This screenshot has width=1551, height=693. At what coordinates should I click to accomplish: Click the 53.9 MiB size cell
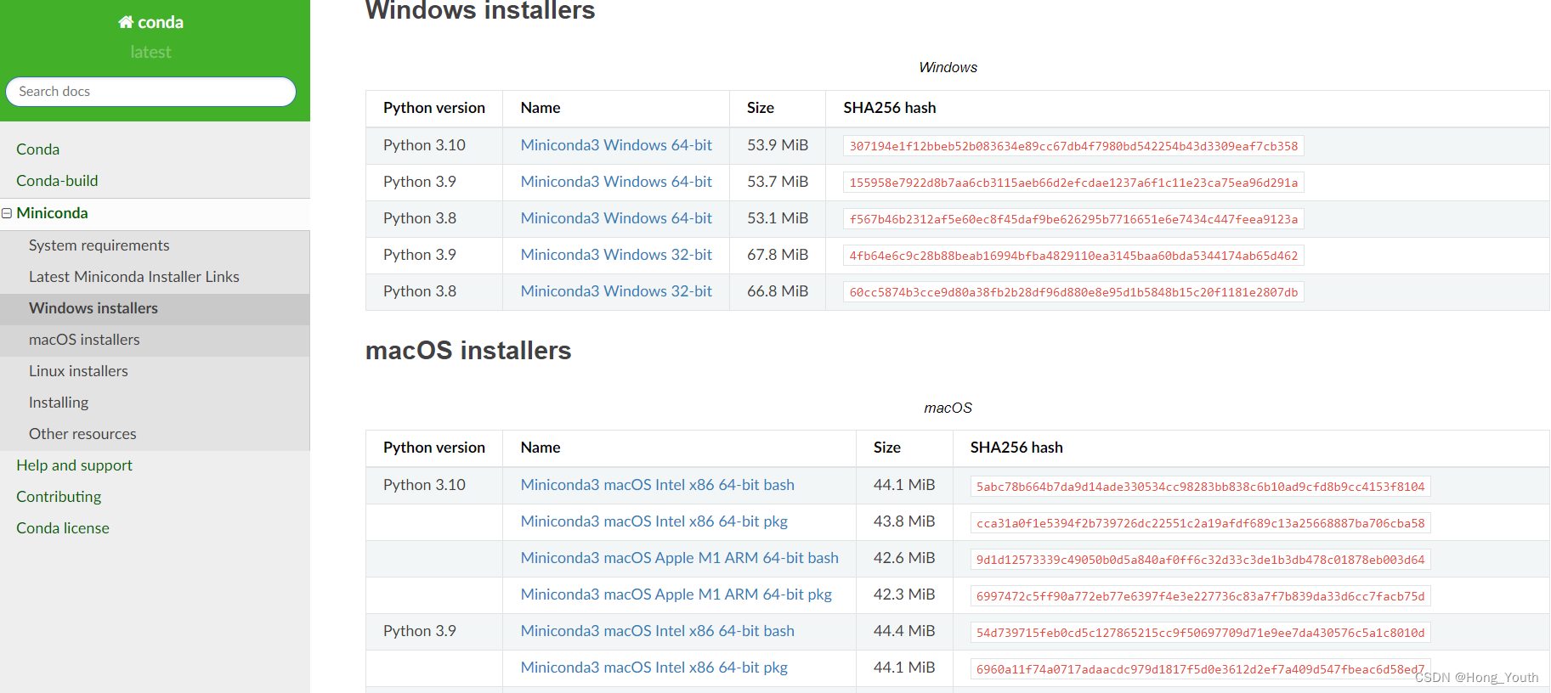(778, 145)
